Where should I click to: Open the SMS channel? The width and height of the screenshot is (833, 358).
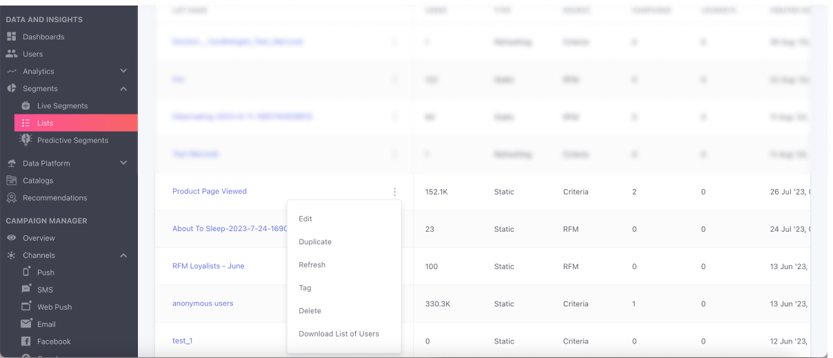[x=45, y=290]
